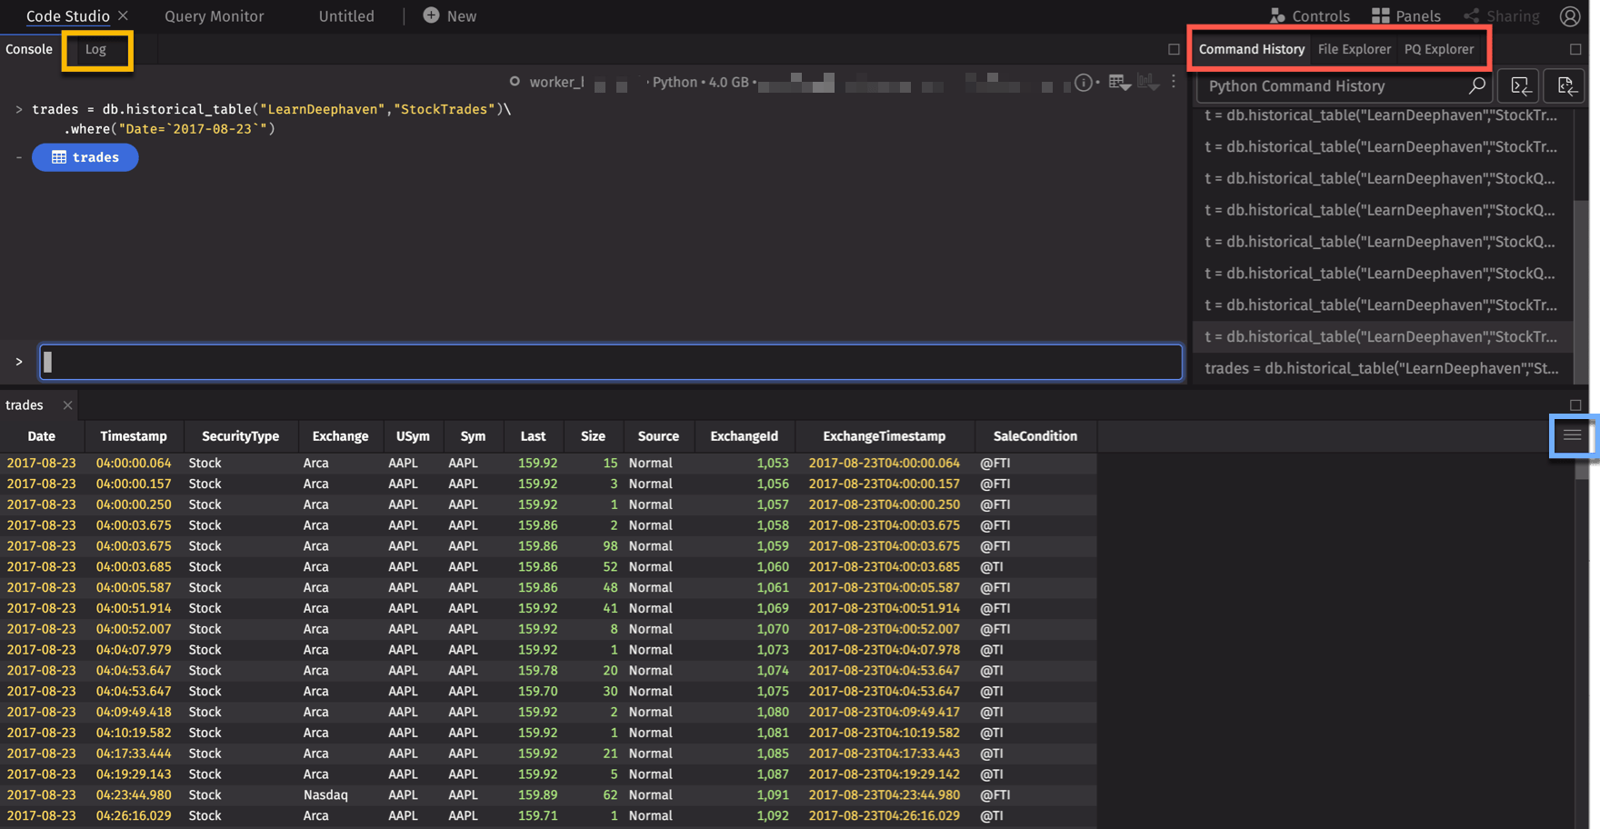1600x829 pixels.
Task: Focus the console command input field
Action: tap(610, 362)
